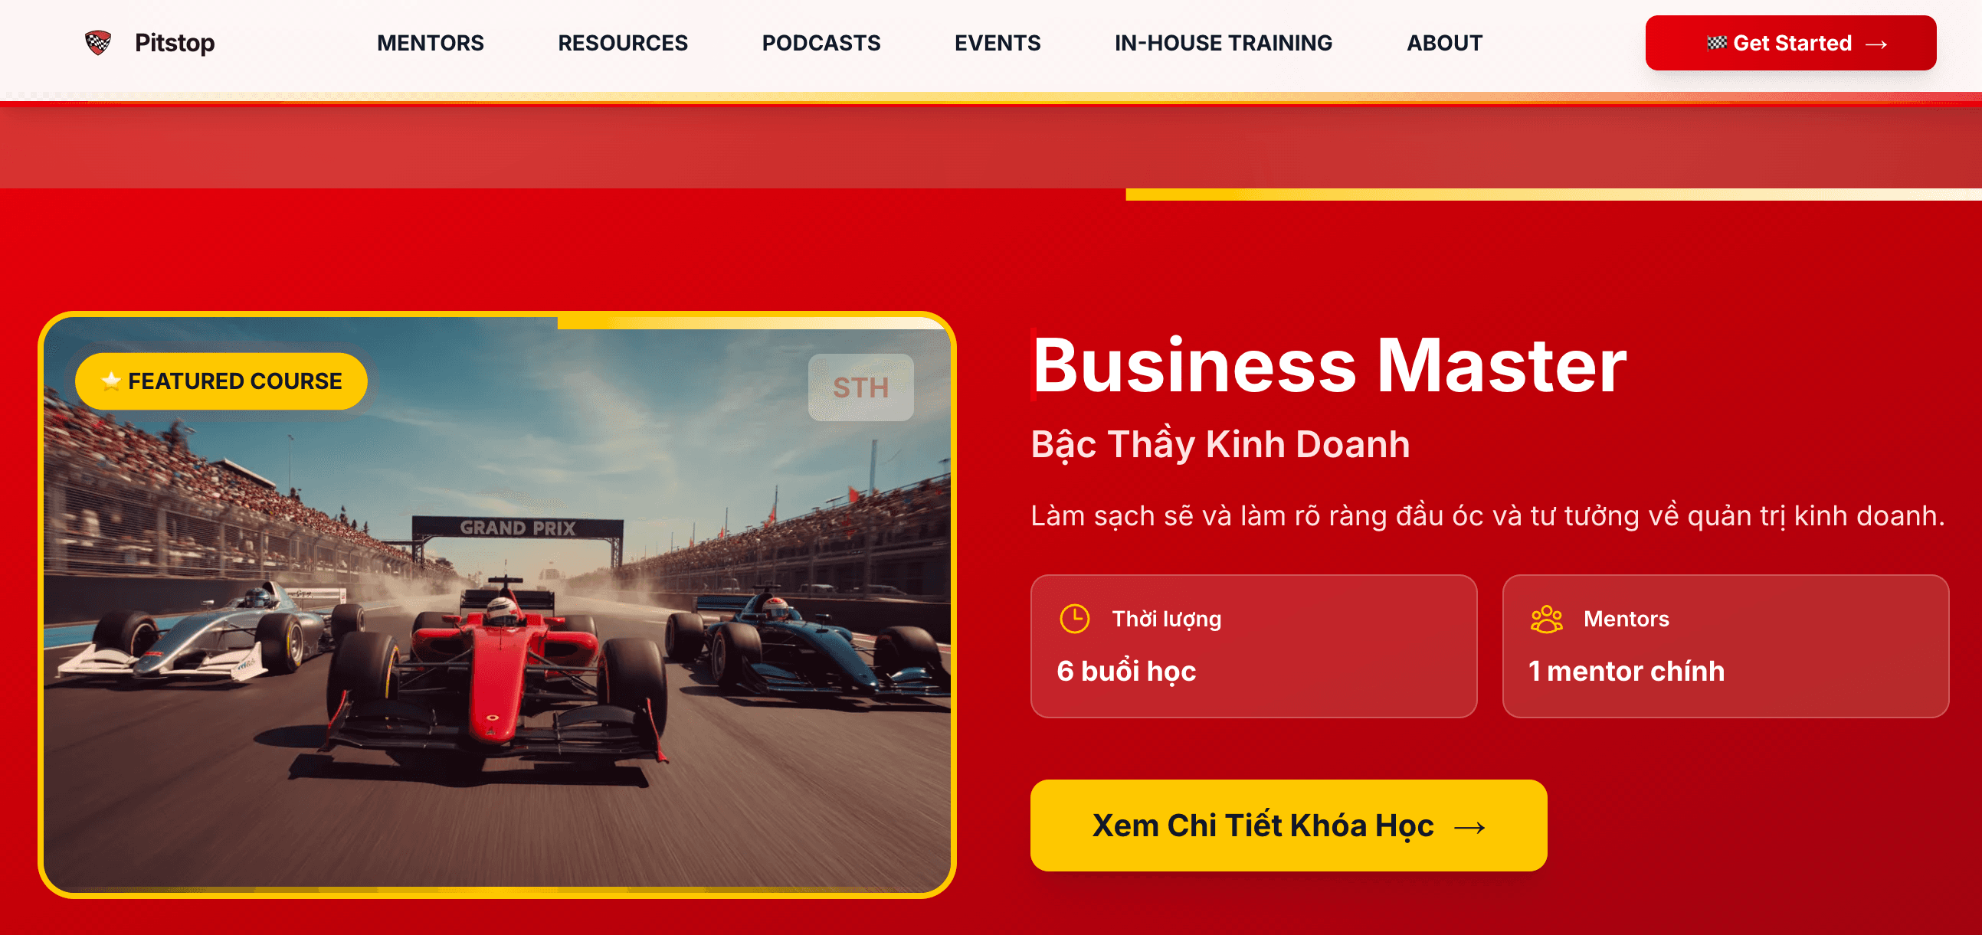
Task: Click the arrow in Xem Chi Tiết Khóa Học
Action: click(1469, 826)
